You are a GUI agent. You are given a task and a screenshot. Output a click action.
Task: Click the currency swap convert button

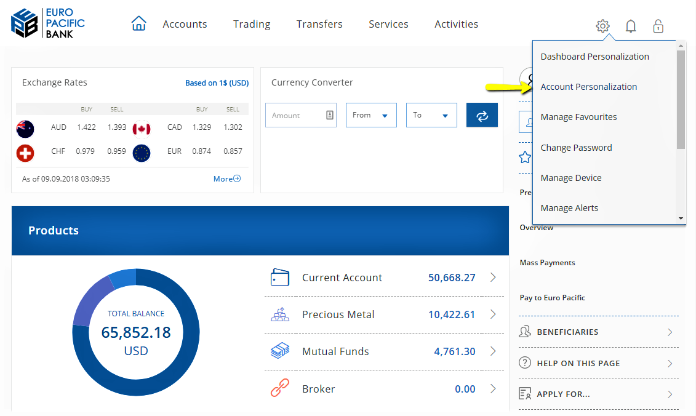482,115
